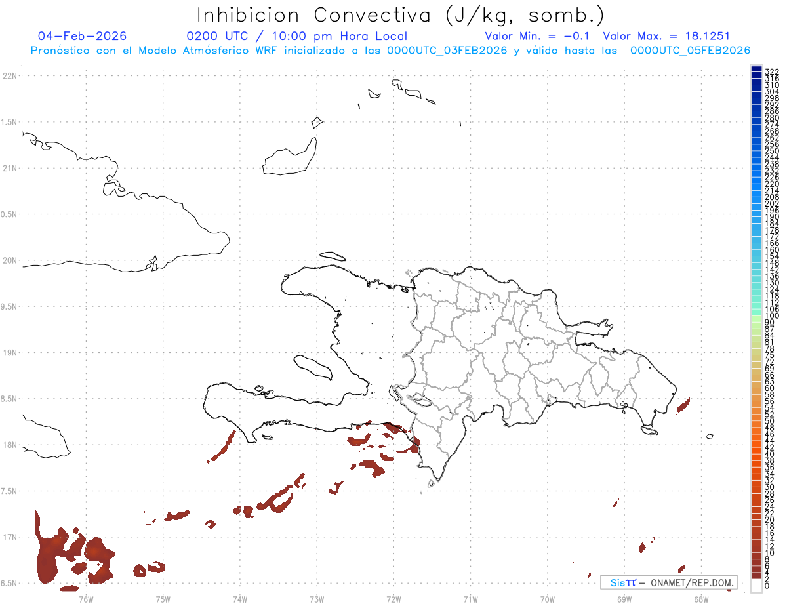Click the dark blue 322 swatch on colorbar
This screenshot has width=787, height=608.
pos(756,69)
